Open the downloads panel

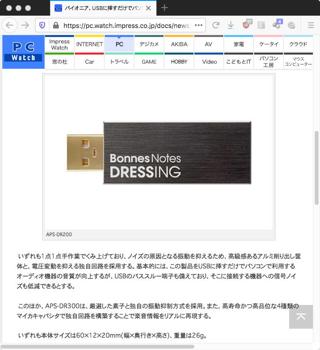click(x=231, y=25)
